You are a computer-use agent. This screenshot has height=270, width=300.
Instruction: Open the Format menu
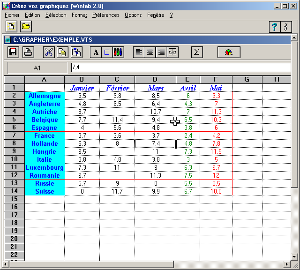tap(79, 15)
